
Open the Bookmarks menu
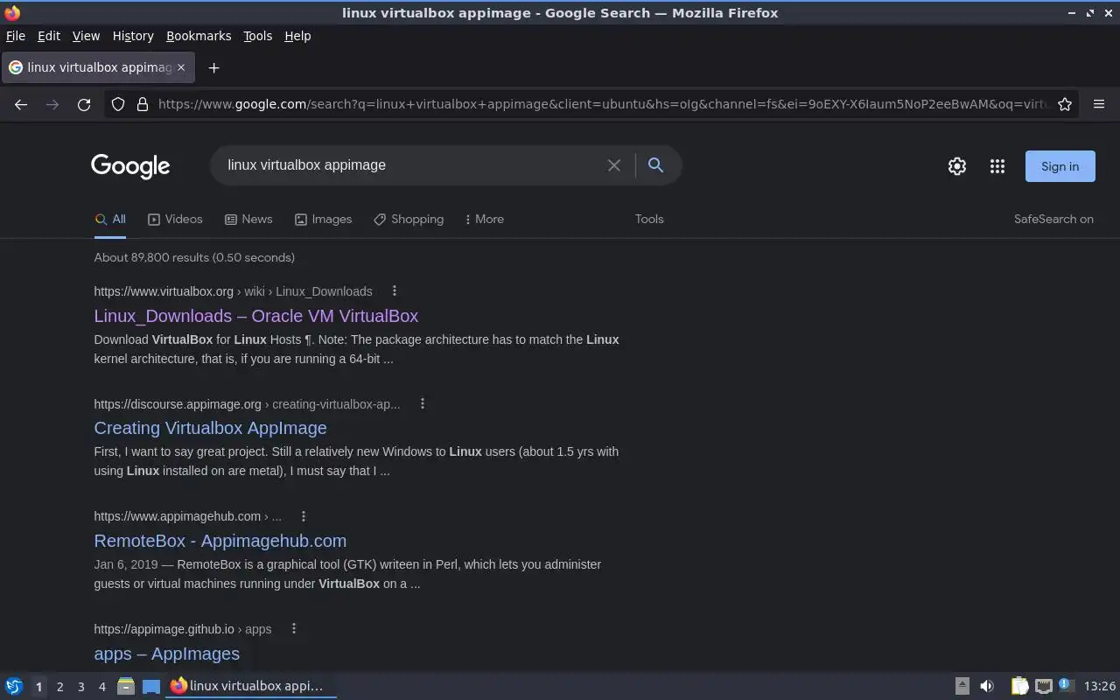click(199, 36)
